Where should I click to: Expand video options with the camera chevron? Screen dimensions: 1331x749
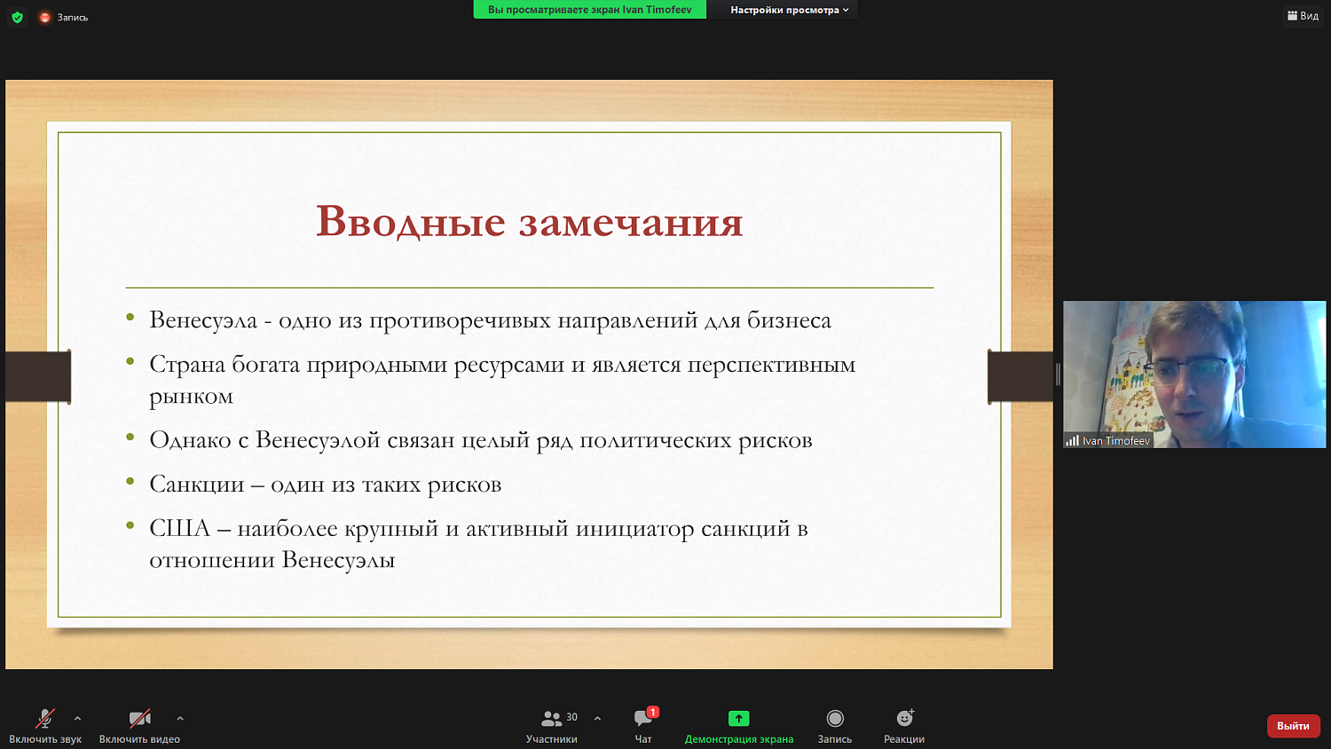(180, 720)
